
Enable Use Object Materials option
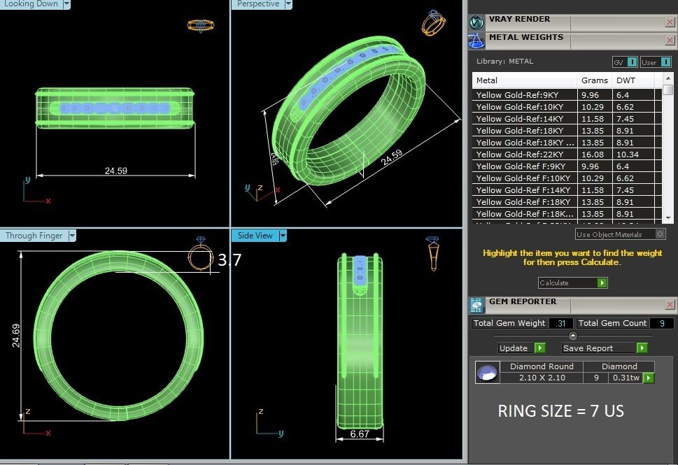coord(660,234)
